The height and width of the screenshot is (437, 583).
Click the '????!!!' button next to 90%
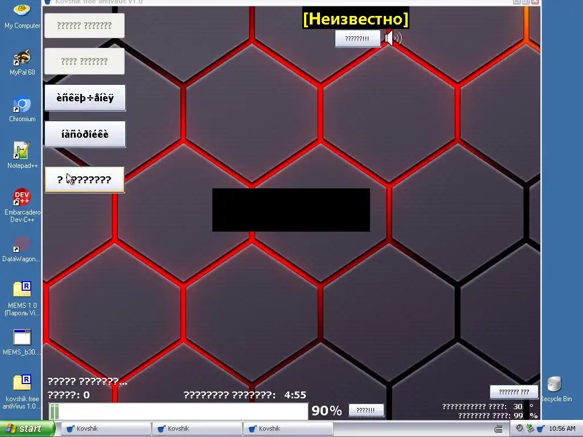pyautogui.click(x=366, y=410)
